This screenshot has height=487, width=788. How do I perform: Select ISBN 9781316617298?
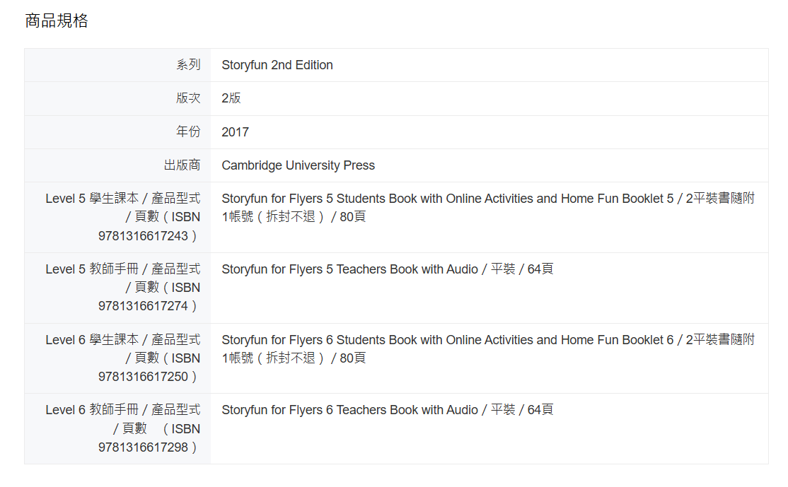[143, 447]
